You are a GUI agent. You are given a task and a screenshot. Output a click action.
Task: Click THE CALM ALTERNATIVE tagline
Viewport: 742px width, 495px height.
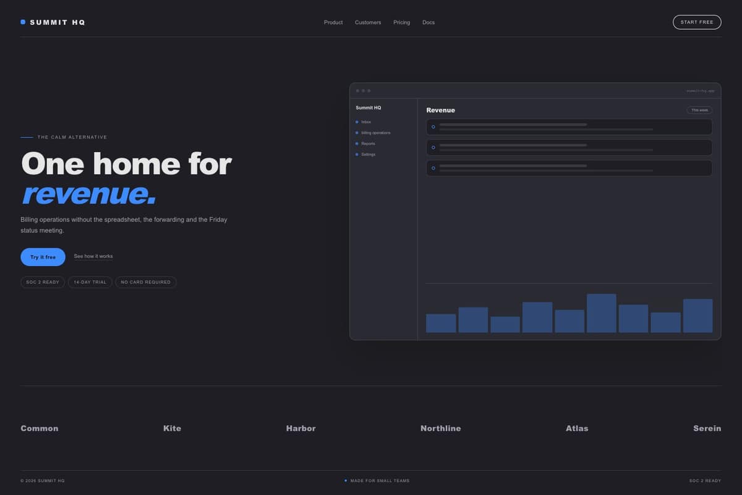[72, 137]
